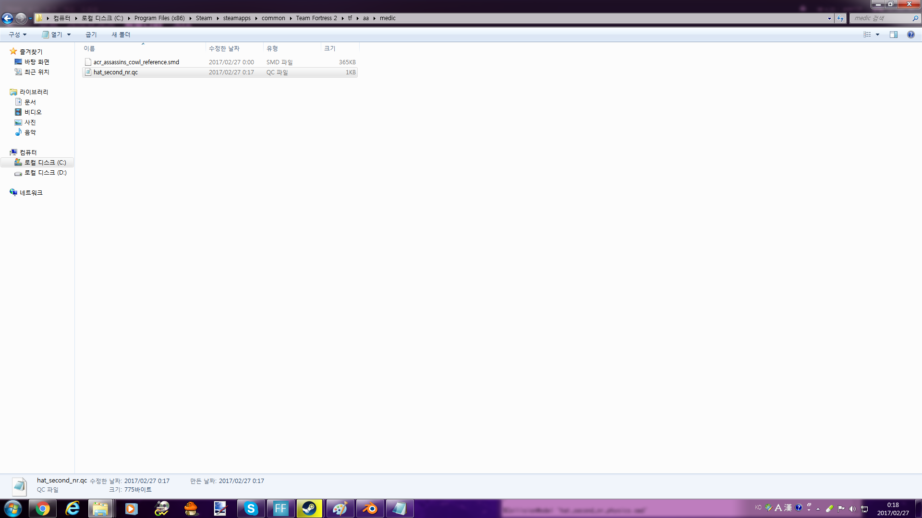Click the 수정한 날짜 column header
This screenshot has height=518, width=922.
pyautogui.click(x=224, y=48)
